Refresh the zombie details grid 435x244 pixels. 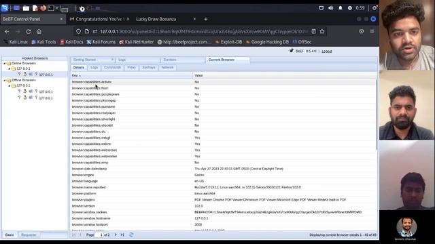pyautogui.click(x=131, y=235)
